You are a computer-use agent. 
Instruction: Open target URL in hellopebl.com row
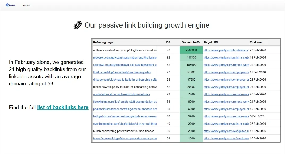click(226, 116)
